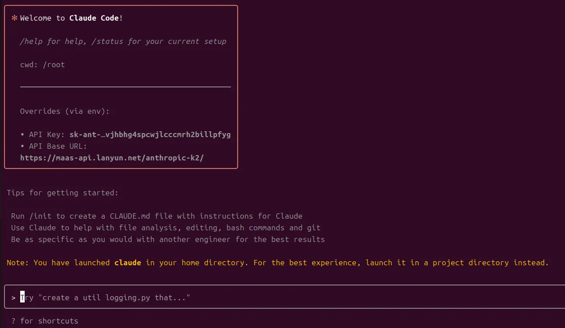Click the highlighted block cursor in prompt
This screenshot has width=565, height=328.
tap(22, 298)
